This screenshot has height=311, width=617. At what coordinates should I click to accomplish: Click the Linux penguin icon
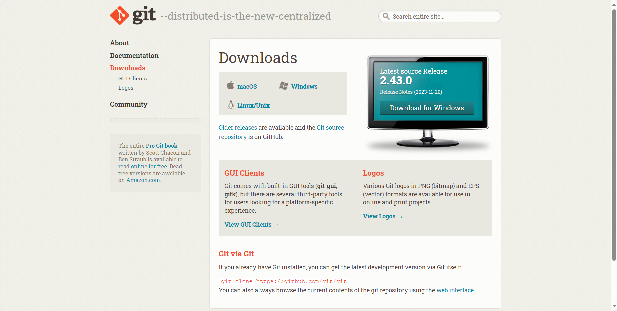pos(231,105)
